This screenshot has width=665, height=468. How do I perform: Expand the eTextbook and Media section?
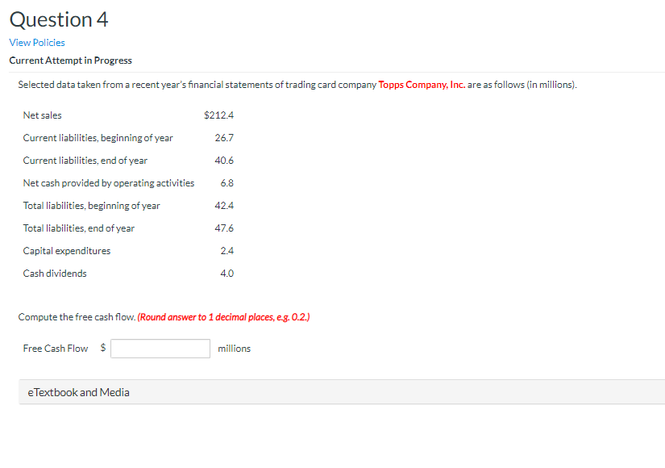pyautogui.click(x=78, y=392)
